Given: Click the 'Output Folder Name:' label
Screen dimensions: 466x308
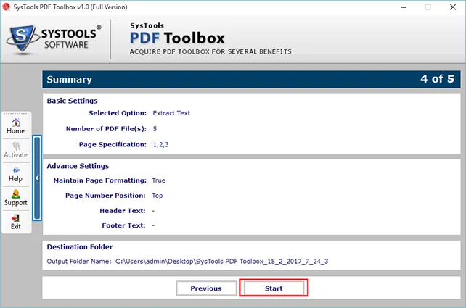Looking at the screenshot, I should 79,262.
